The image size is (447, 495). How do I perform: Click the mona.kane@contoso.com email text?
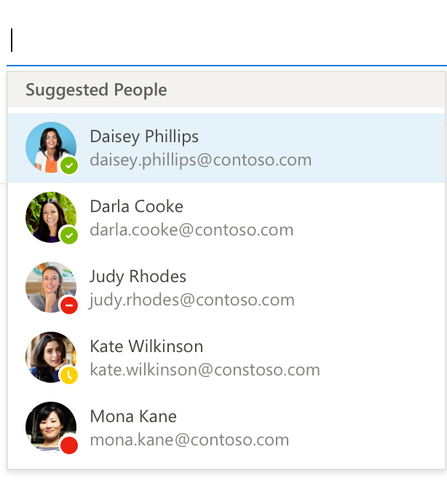[x=189, y=440]
